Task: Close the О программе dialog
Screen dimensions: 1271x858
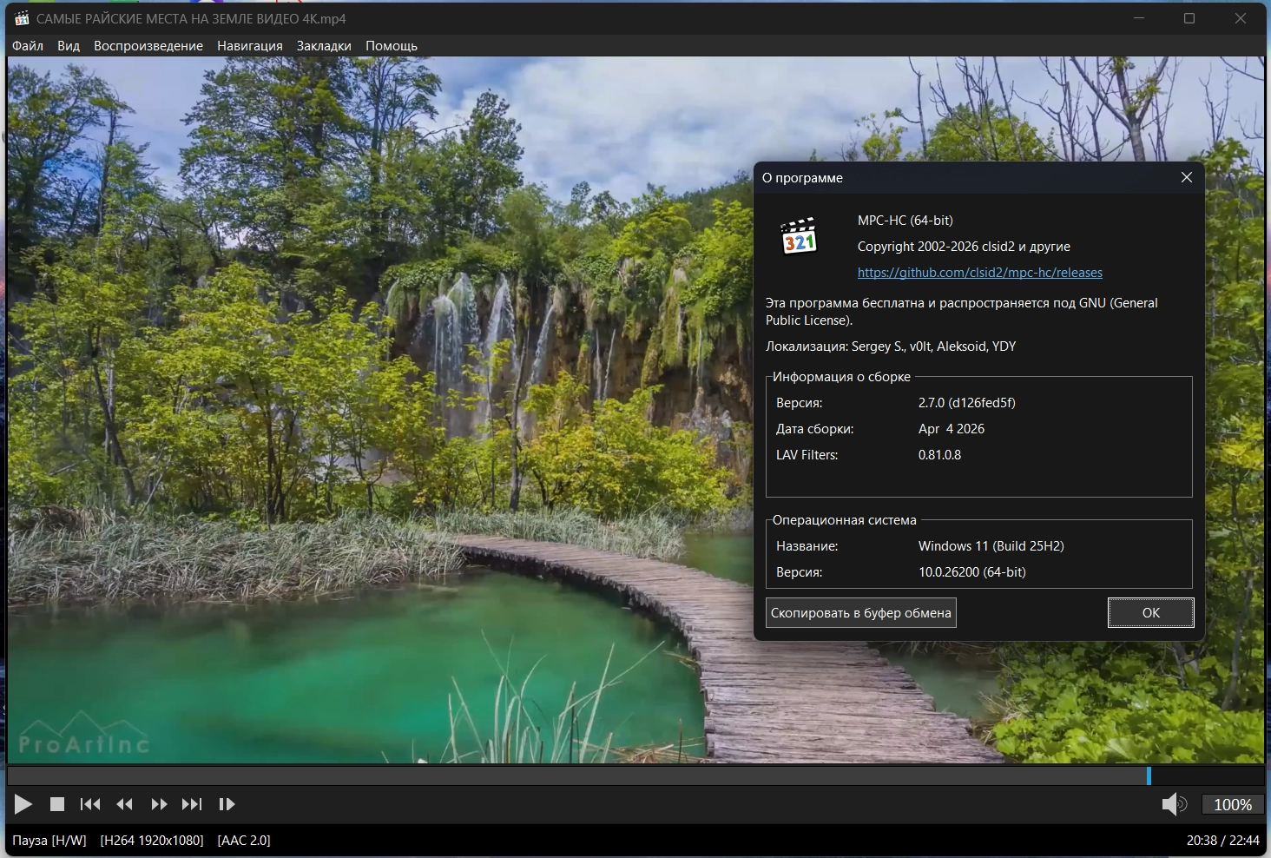Action: click(x=1186, y=177)
